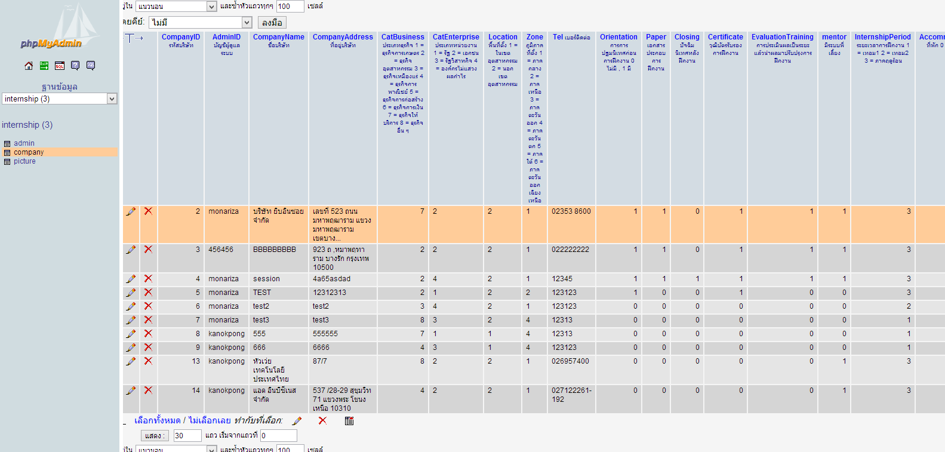The height and width of the screenshot is (452, 945).
Task: Delete the row with company name 666
Action: 148,348
